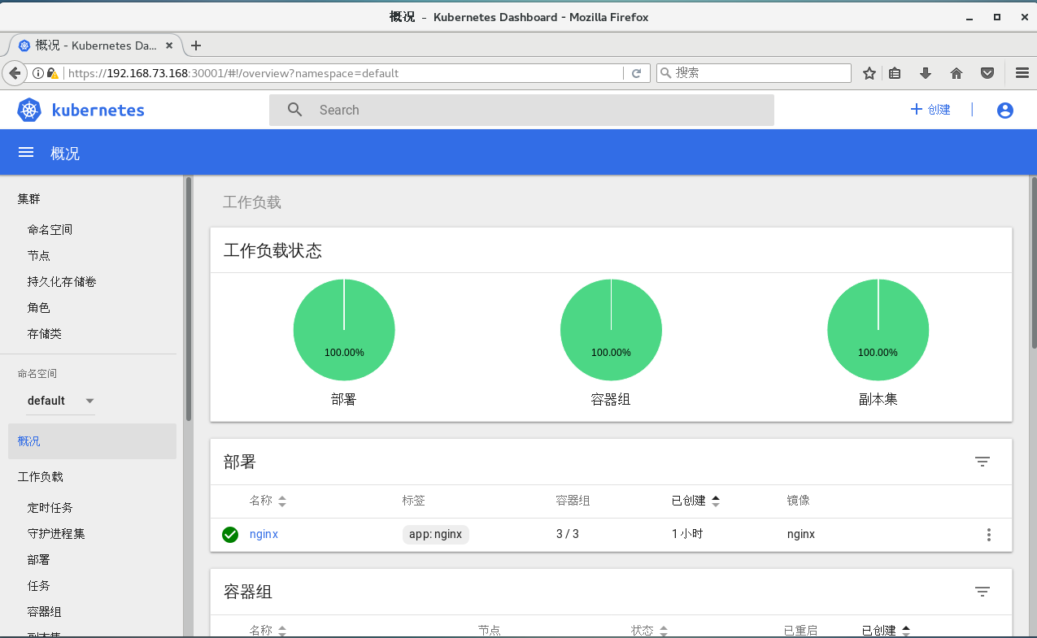The width and height of the screenshot is (1037, 638).
Task: Click the 部署 pie chart showing 100.00%
Action: [x=343, y=329]
